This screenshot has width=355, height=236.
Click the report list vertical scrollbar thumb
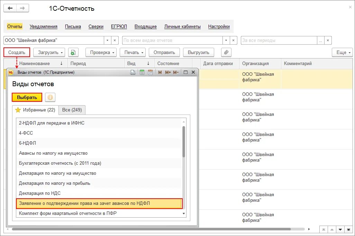pyautogui.click(x=184, y=142)
